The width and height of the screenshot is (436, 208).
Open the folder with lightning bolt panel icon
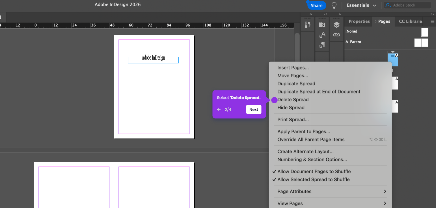[322, 25]
